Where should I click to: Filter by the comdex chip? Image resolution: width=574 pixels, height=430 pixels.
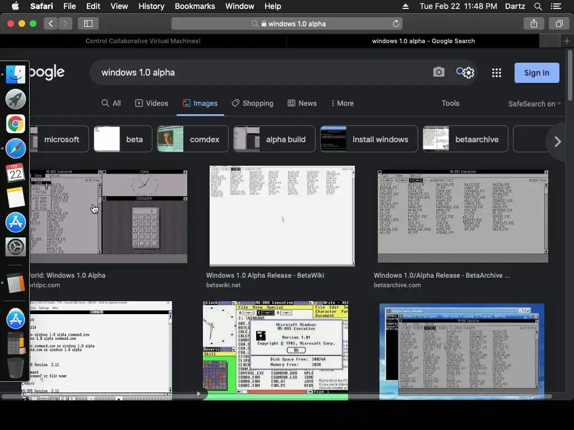pyautogui.click(x=193, y=139)
